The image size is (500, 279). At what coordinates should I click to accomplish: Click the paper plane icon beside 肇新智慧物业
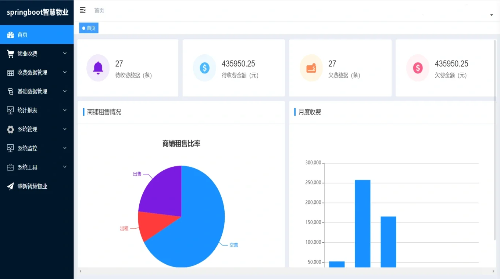pos(11,186)
